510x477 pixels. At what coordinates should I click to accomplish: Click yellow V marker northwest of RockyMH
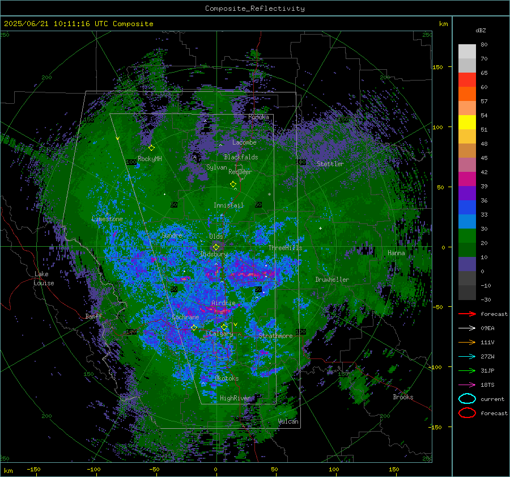(x=118, y=138)
